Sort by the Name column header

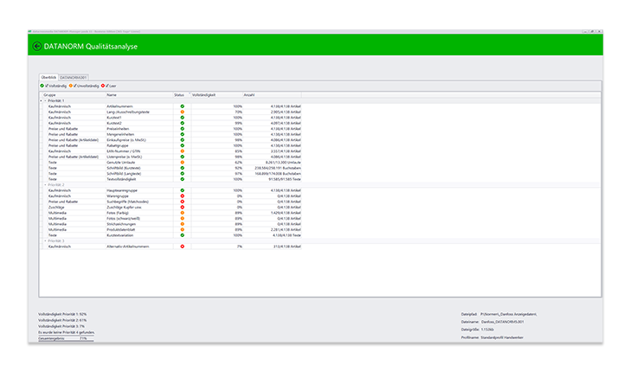point(139,95)
